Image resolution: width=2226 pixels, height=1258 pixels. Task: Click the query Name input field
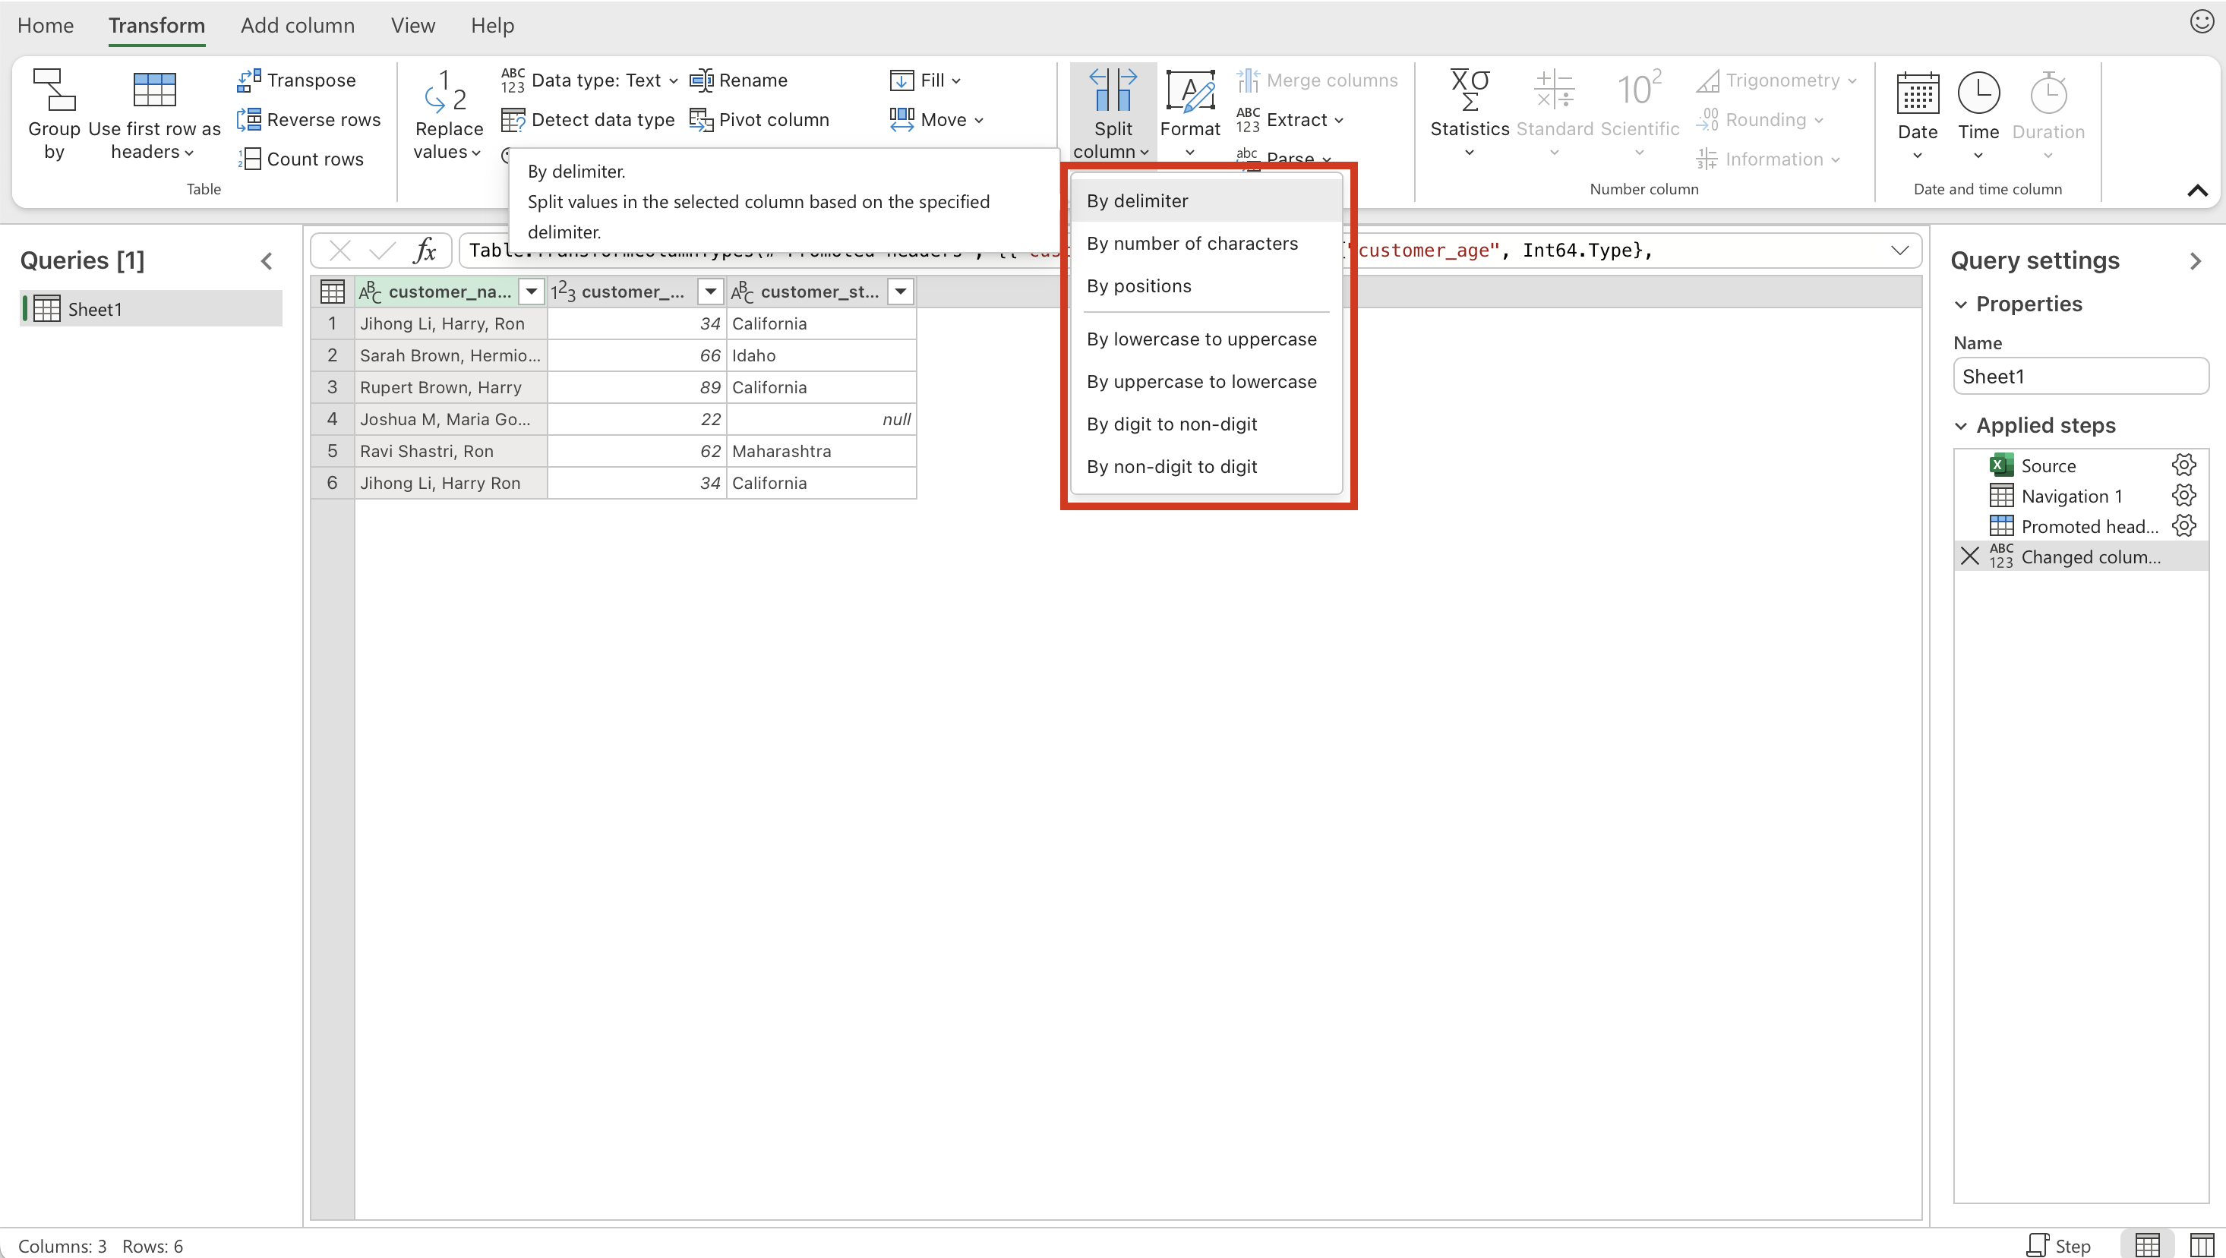[x=2080, y=377]
